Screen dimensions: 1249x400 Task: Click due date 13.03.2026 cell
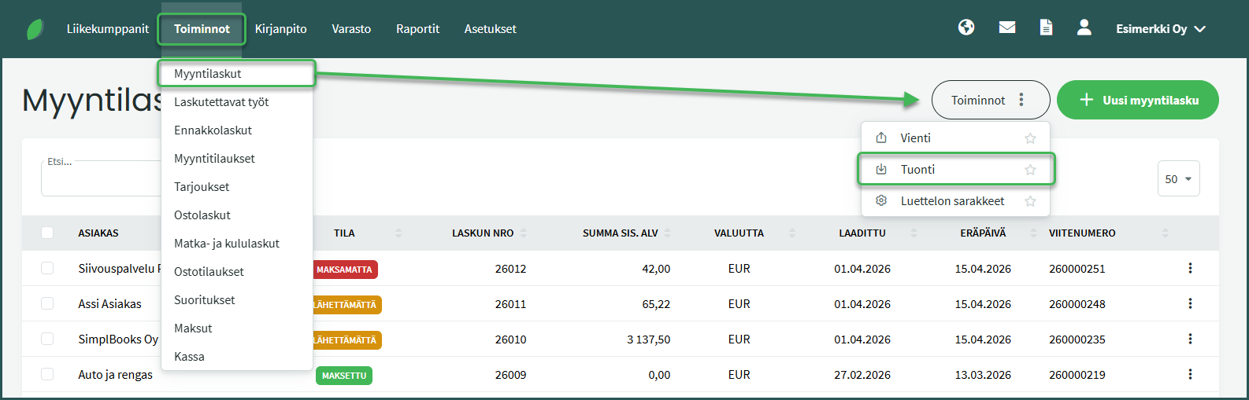983,375
